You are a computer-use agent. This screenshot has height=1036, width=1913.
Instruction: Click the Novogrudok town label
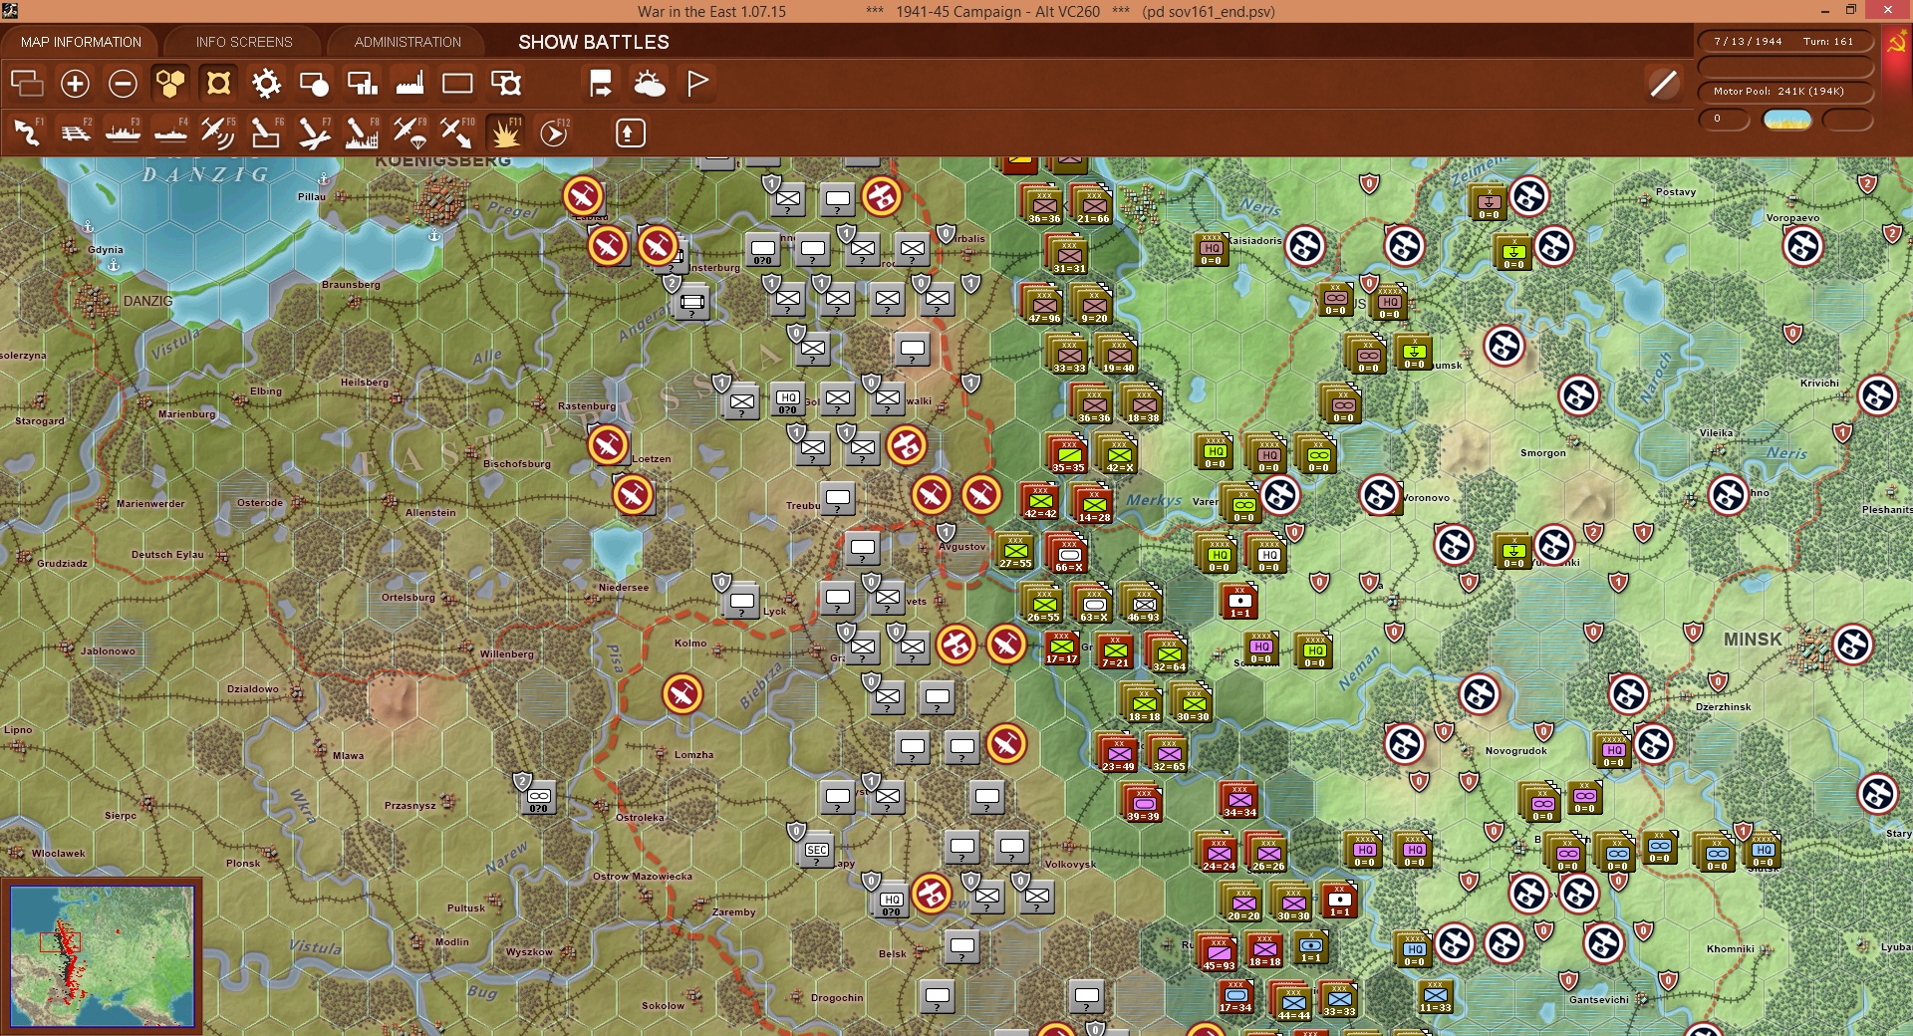[1515, 751]
